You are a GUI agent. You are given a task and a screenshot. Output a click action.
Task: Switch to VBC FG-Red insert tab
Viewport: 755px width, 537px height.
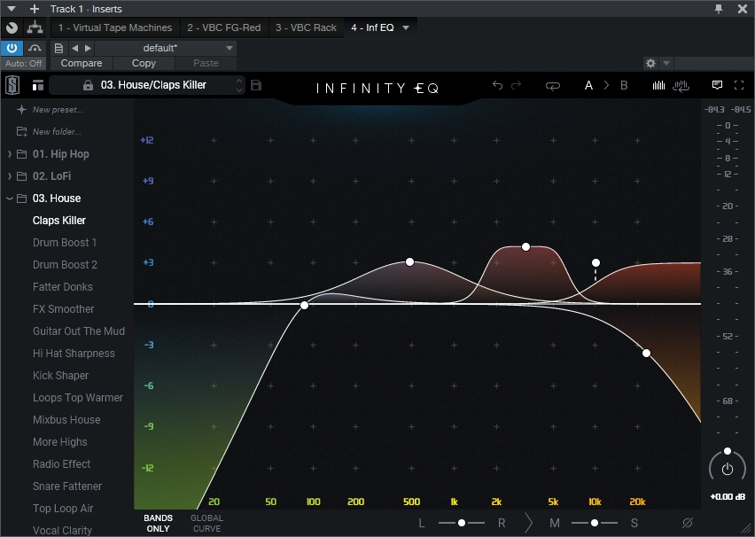click(224, 27)
